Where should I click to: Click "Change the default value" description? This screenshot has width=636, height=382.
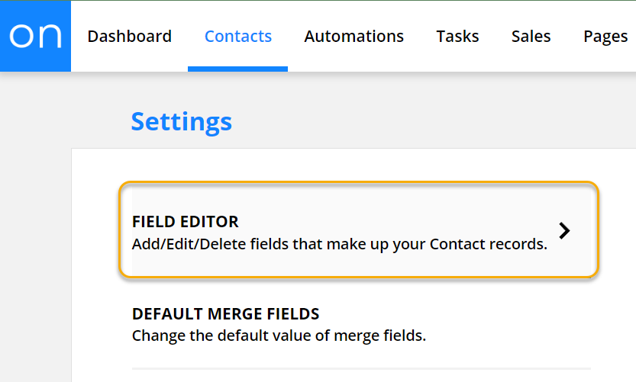pos(279,335)
